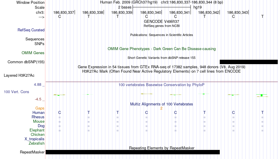278x159 pixels.
Task: Click the Sequences track label
Action: pyautogui.click(x=35, y=39)
